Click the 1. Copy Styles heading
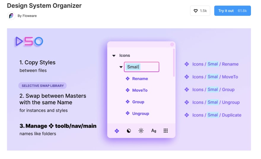Viewport: 261px width, 159px height. pos(37,62)
